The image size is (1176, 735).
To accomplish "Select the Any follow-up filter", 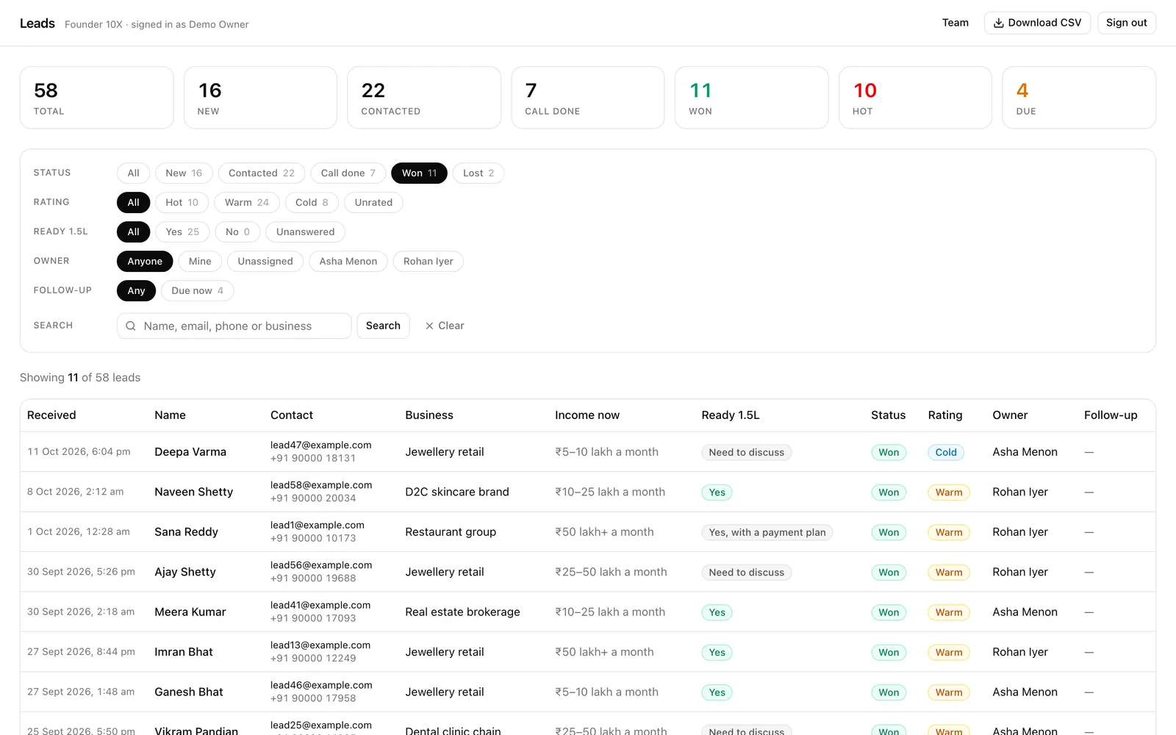I will click(136, 290).
